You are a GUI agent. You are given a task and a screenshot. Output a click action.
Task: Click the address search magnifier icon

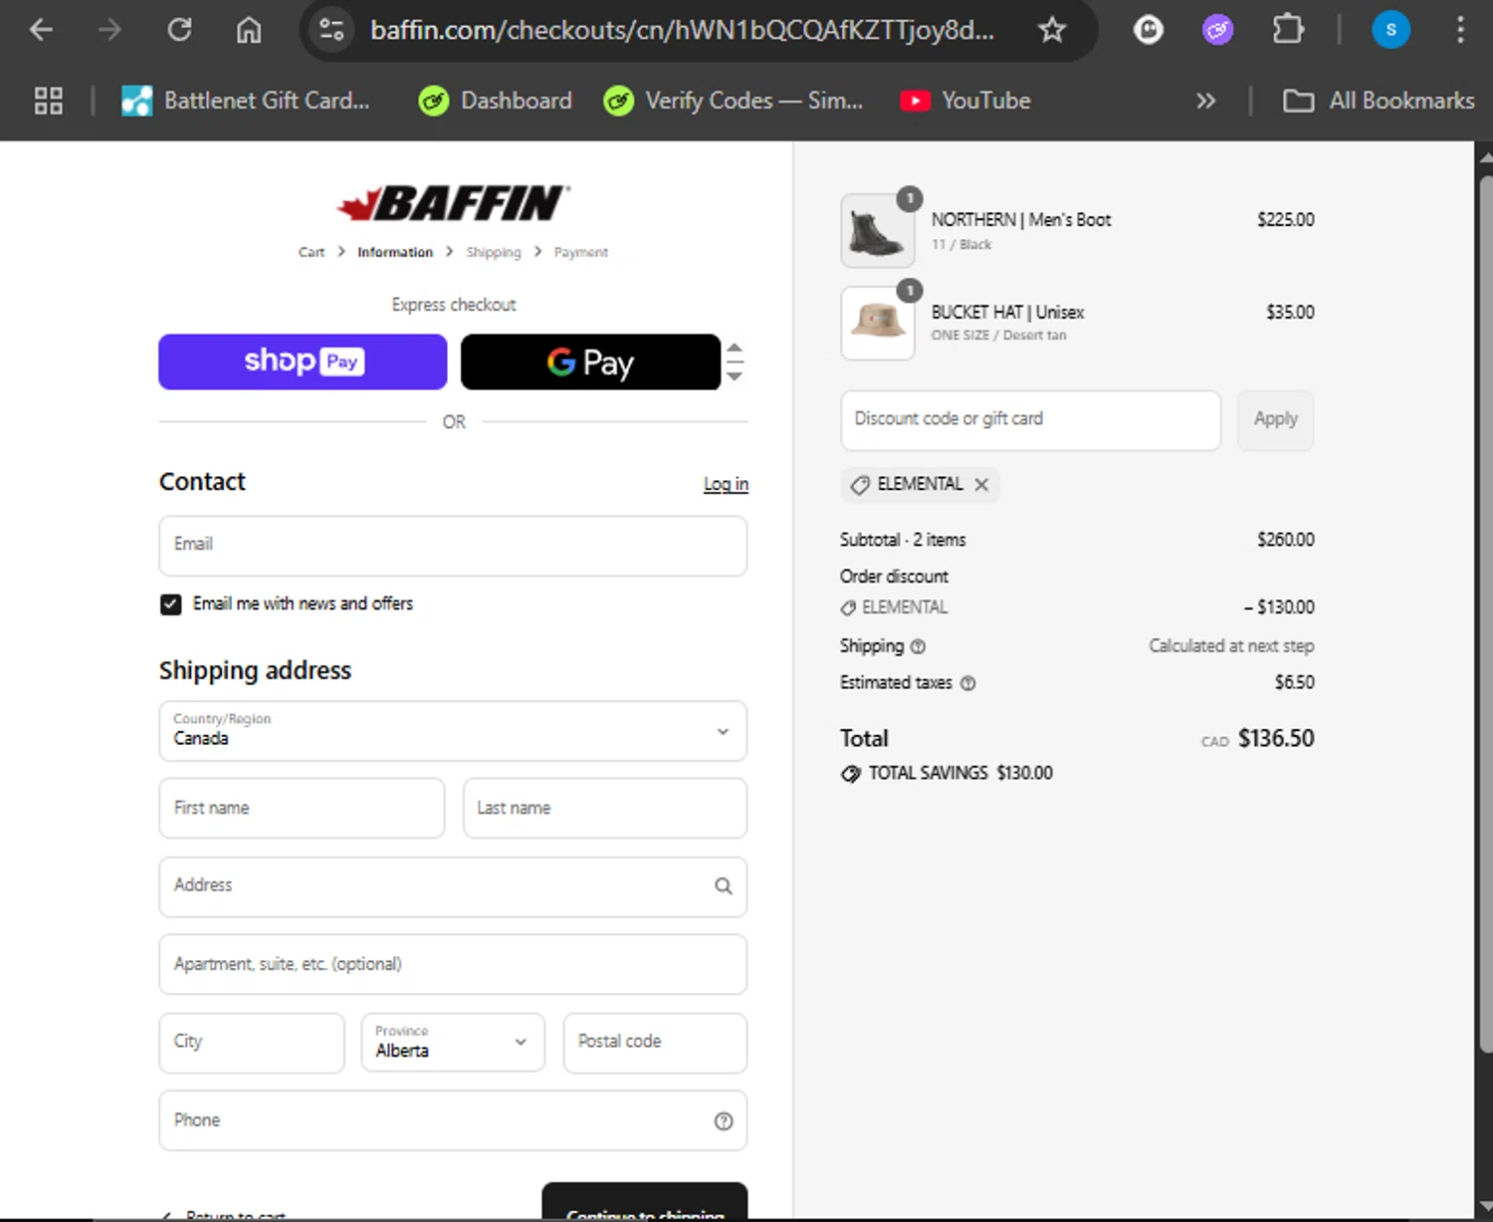coord(724,886)
